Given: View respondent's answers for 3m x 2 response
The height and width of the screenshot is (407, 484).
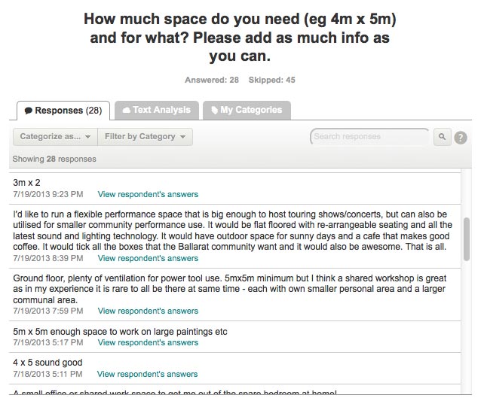Looking at the screenshot, I should coord(148,194).
